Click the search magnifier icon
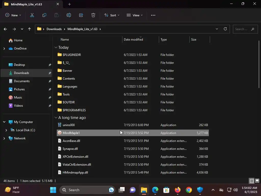Viewport: 261px width, 196px height. coord(253,29)
